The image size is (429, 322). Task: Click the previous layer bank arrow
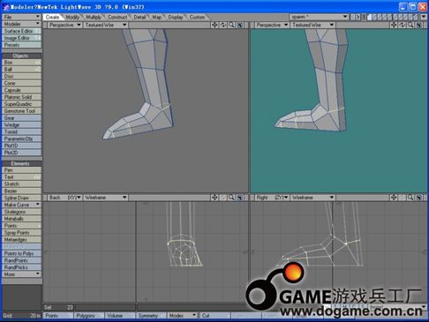(353, 17)
